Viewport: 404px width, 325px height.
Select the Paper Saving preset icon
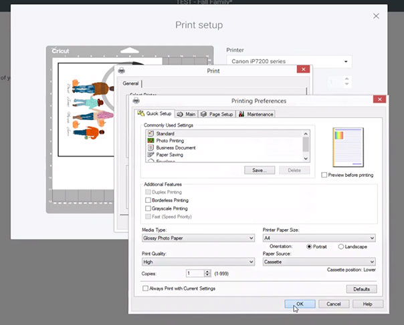pyautogui.click(x=150, y=153)
